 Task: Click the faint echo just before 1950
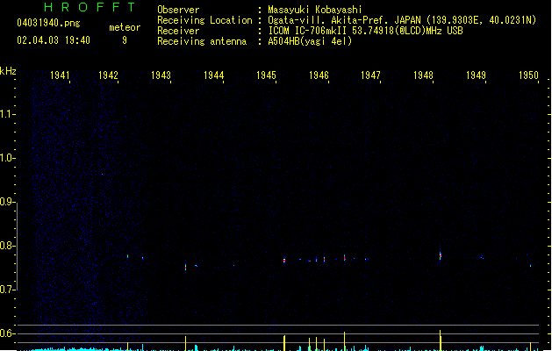click(531, 265)
